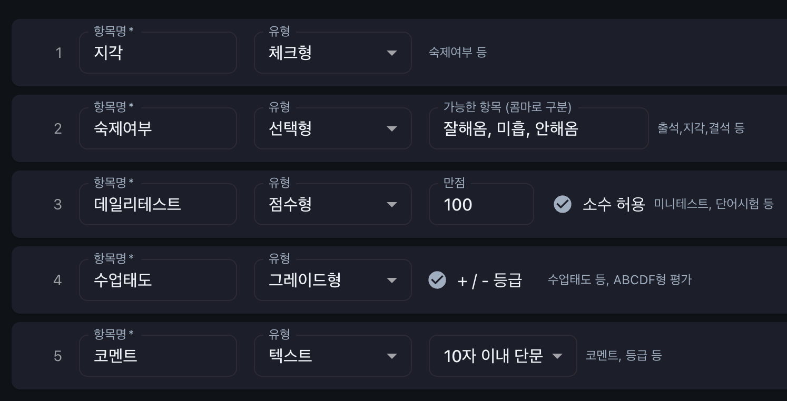Image resolution: width=787 pixels, height=401 pixels.
Task: Toggle the + / - 등급 checkbox
Action: pos(437,280)
